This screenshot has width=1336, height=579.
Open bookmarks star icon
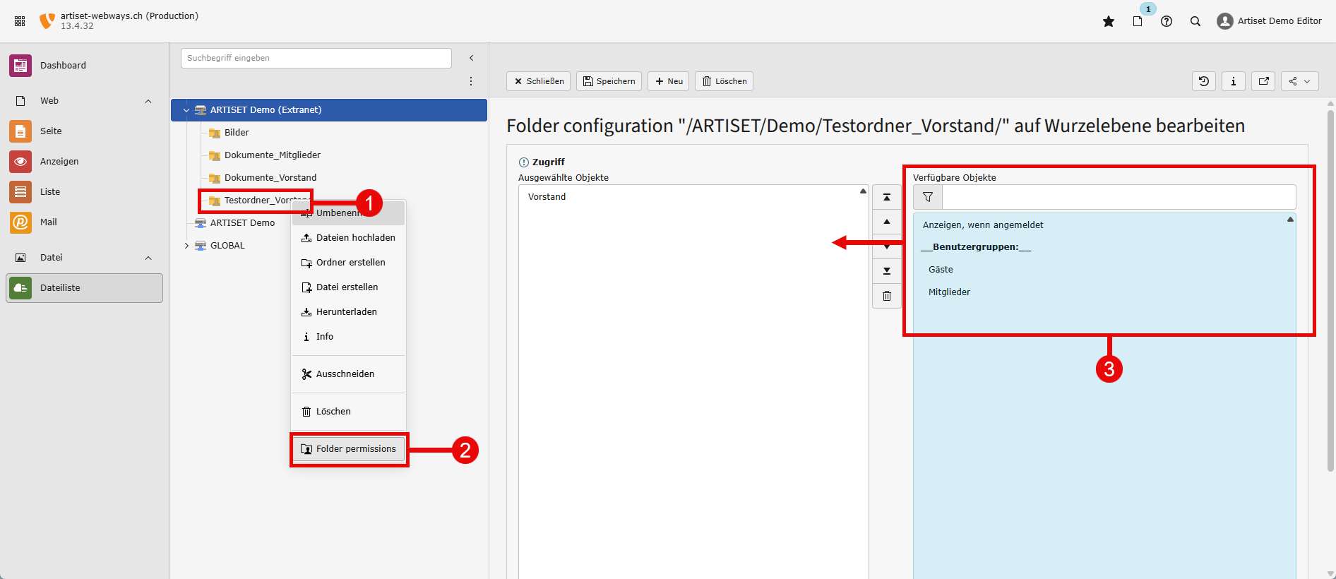[x=1109, y=21]
